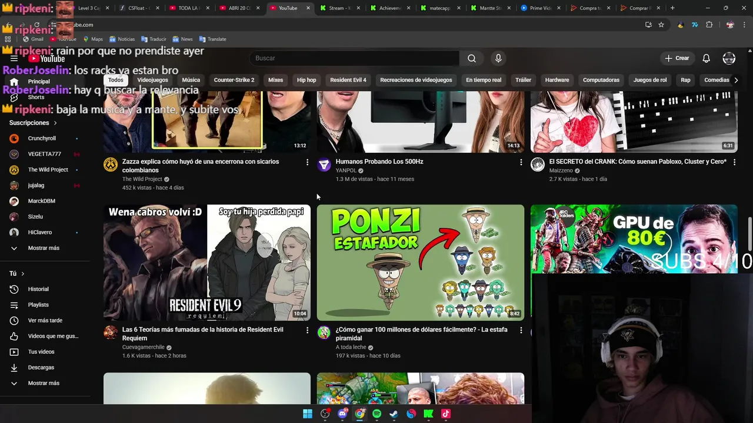The width and height of the screenshot is (753, 423).
Task: Open three-dot menu for Humanos Probando 500Hz
Action: 521,162
